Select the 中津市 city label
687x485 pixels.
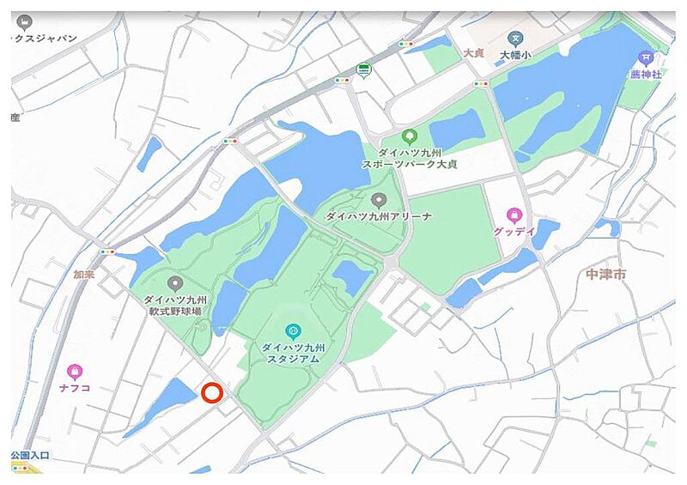606,275
